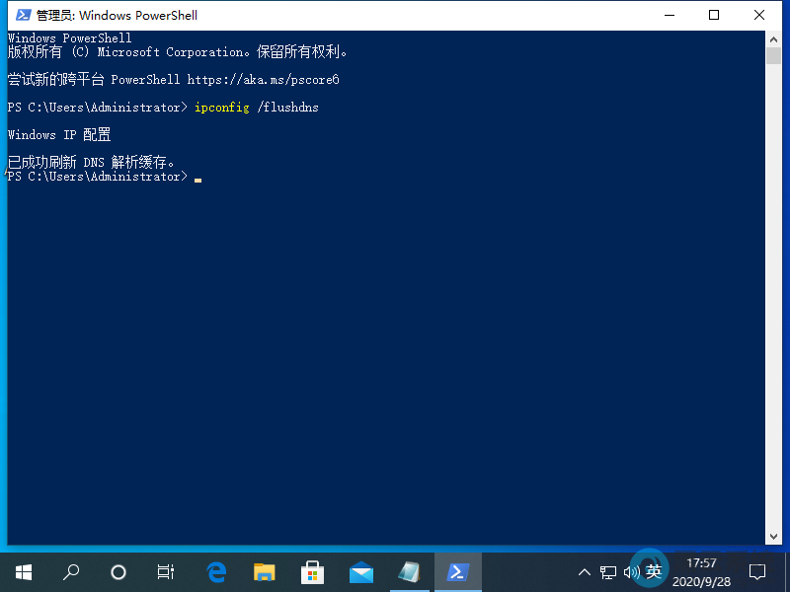Open the volume slider control

630,571
